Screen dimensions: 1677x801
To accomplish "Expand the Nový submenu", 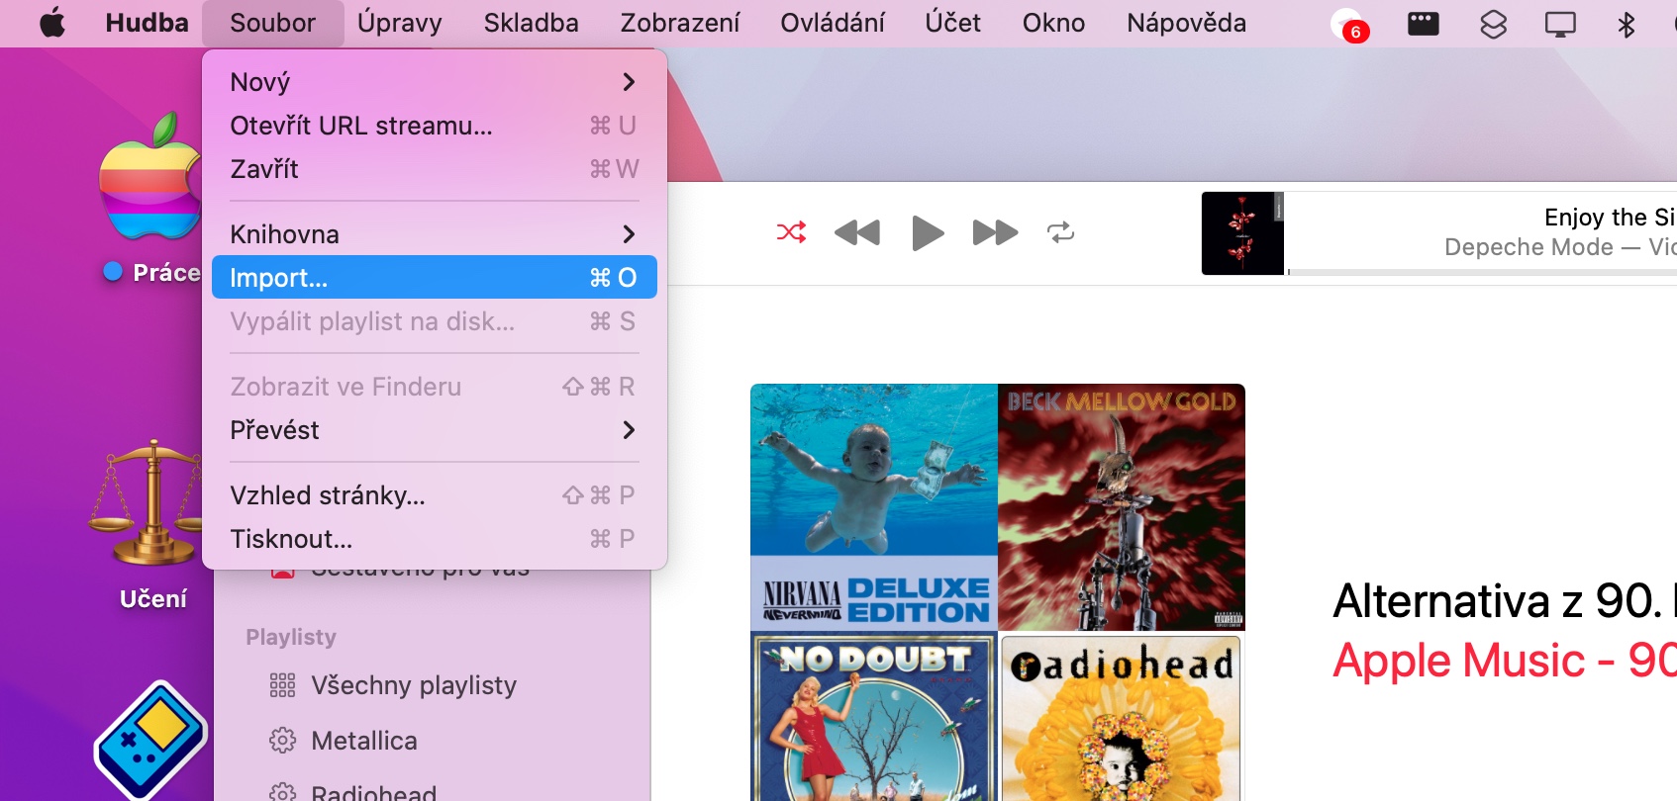I will pyautogui.click(x=435, y=82).
